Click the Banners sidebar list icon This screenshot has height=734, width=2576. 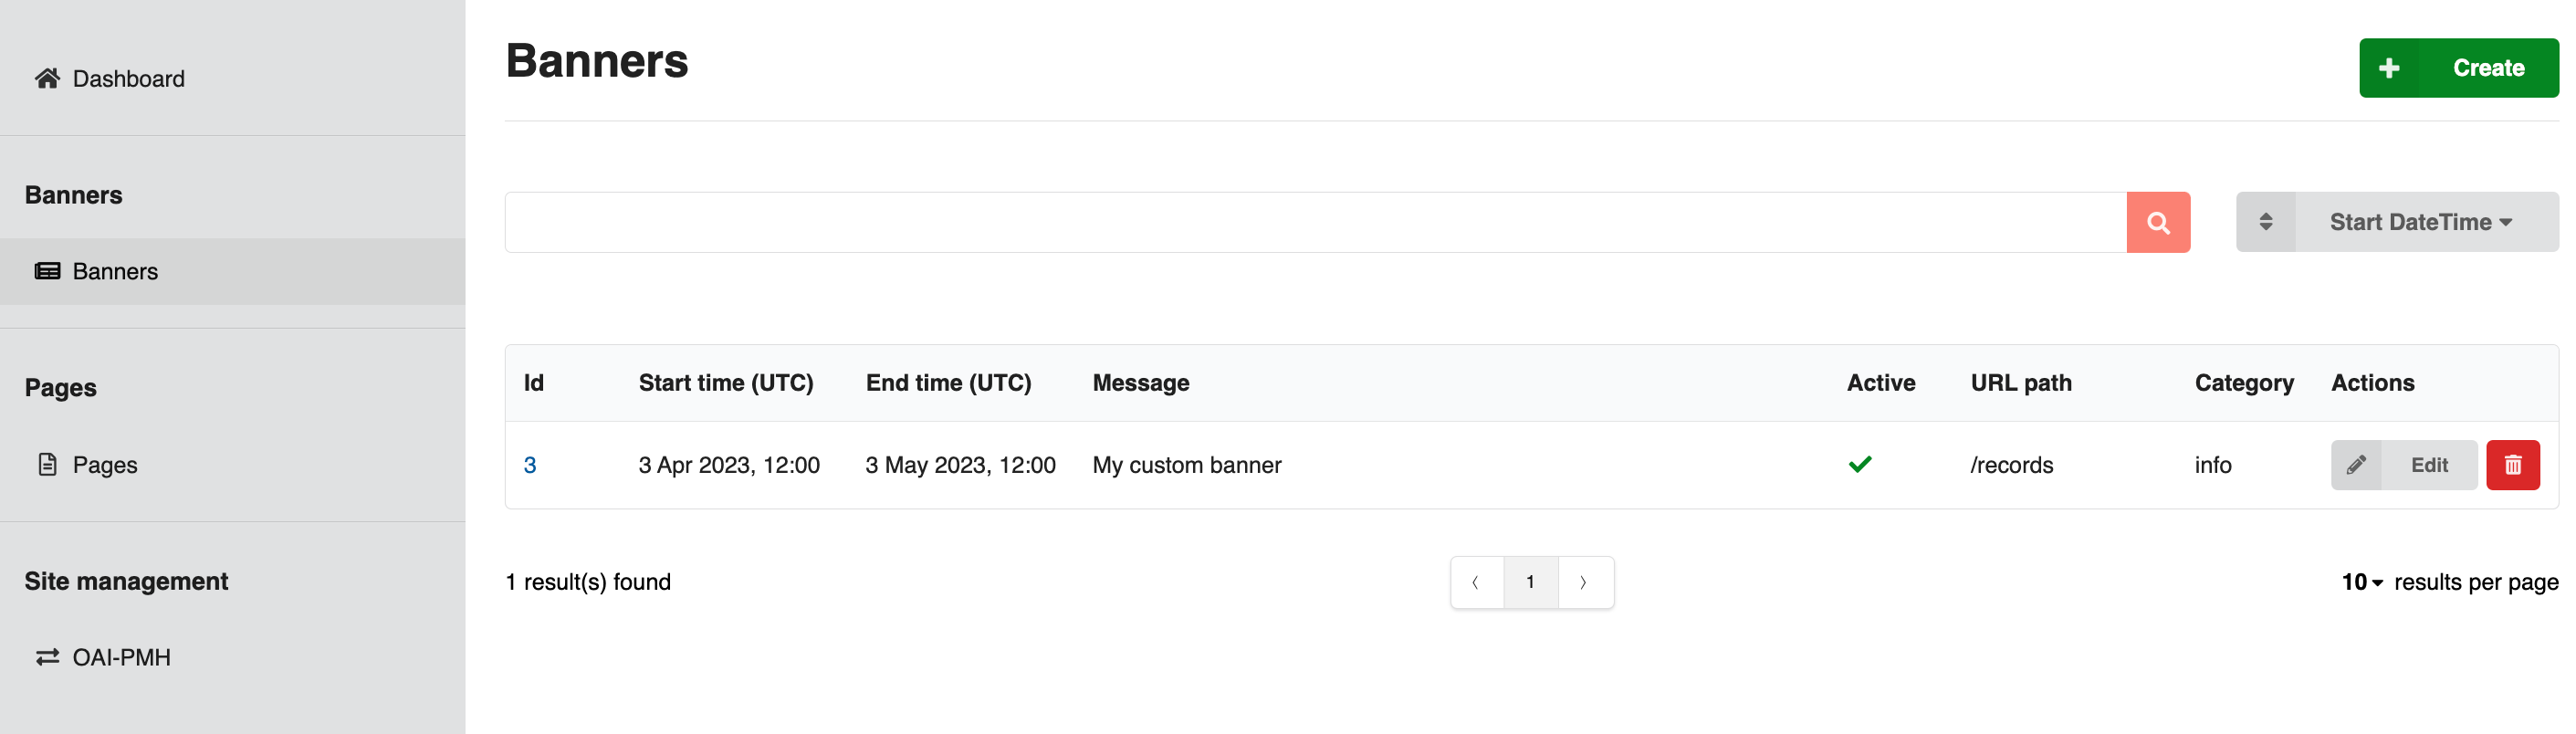point(47,271)
